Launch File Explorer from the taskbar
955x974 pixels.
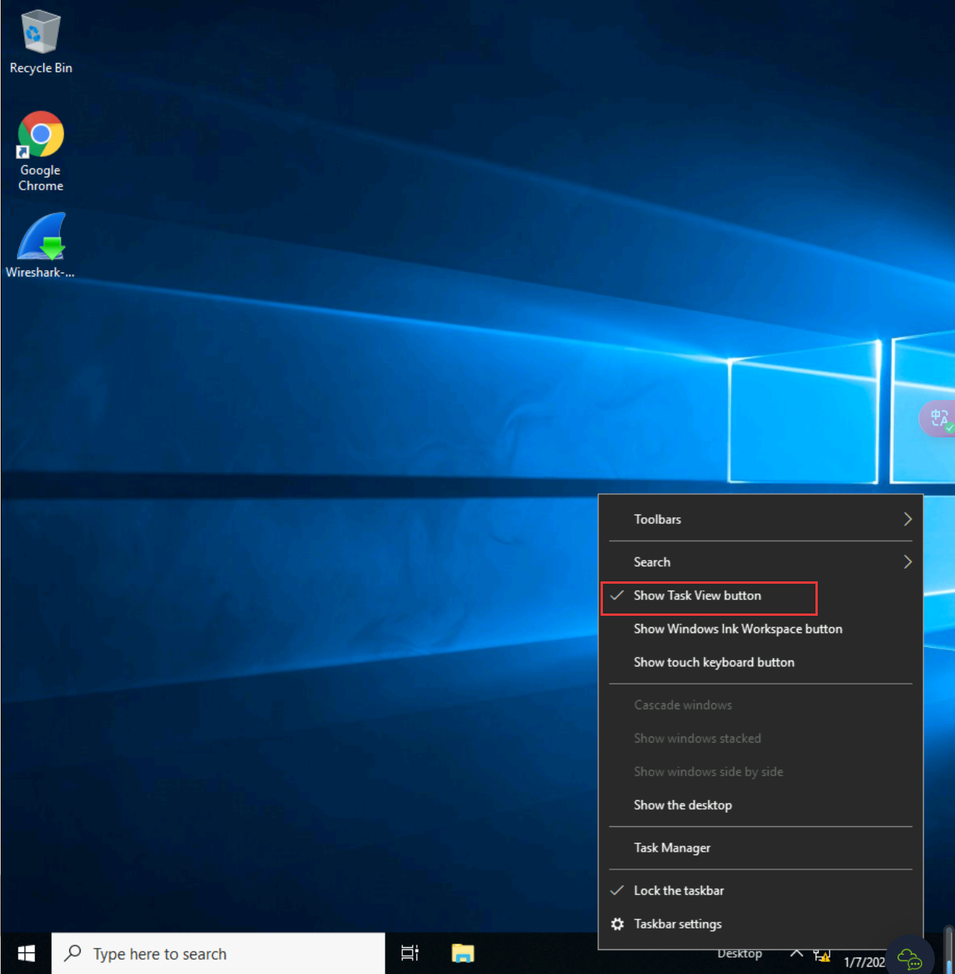(463, 953)
